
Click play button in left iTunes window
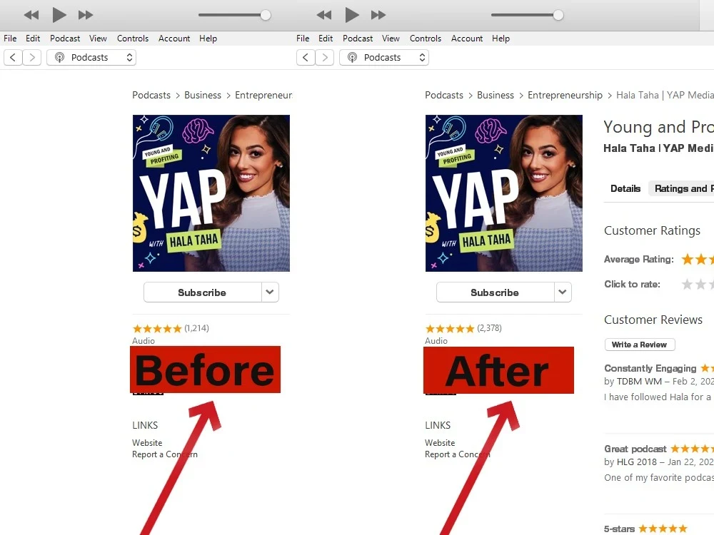click(x=59, y=15)
